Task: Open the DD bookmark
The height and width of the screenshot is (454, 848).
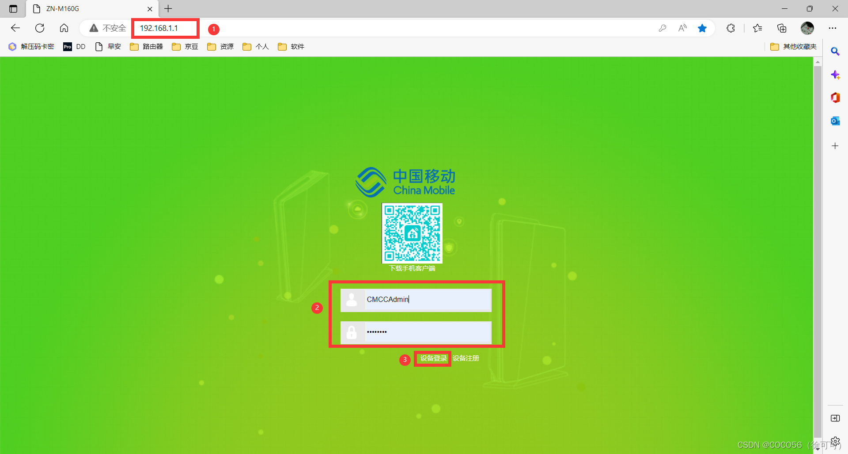Action: (74, 47)
